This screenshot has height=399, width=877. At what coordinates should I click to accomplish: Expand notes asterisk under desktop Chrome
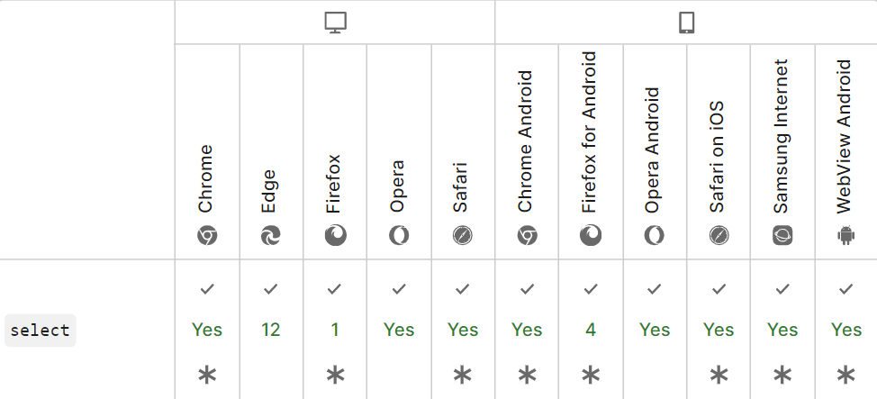pos(207,376)
